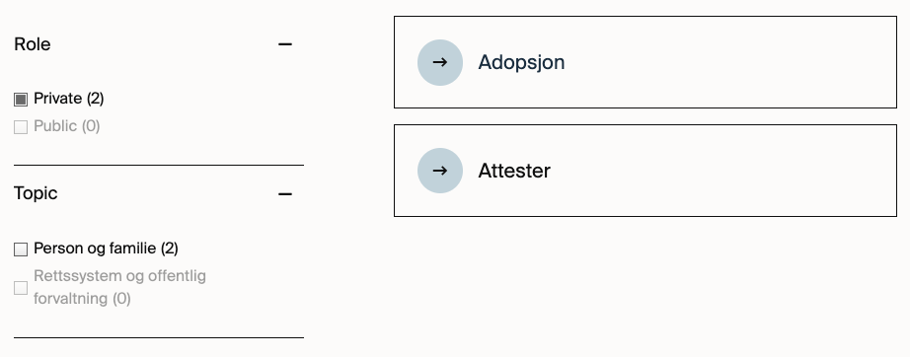Image resolution: width=910 pixels, height=357 pixels.
Task: Click the divider line below Role filters
Action: click(159, 165)
